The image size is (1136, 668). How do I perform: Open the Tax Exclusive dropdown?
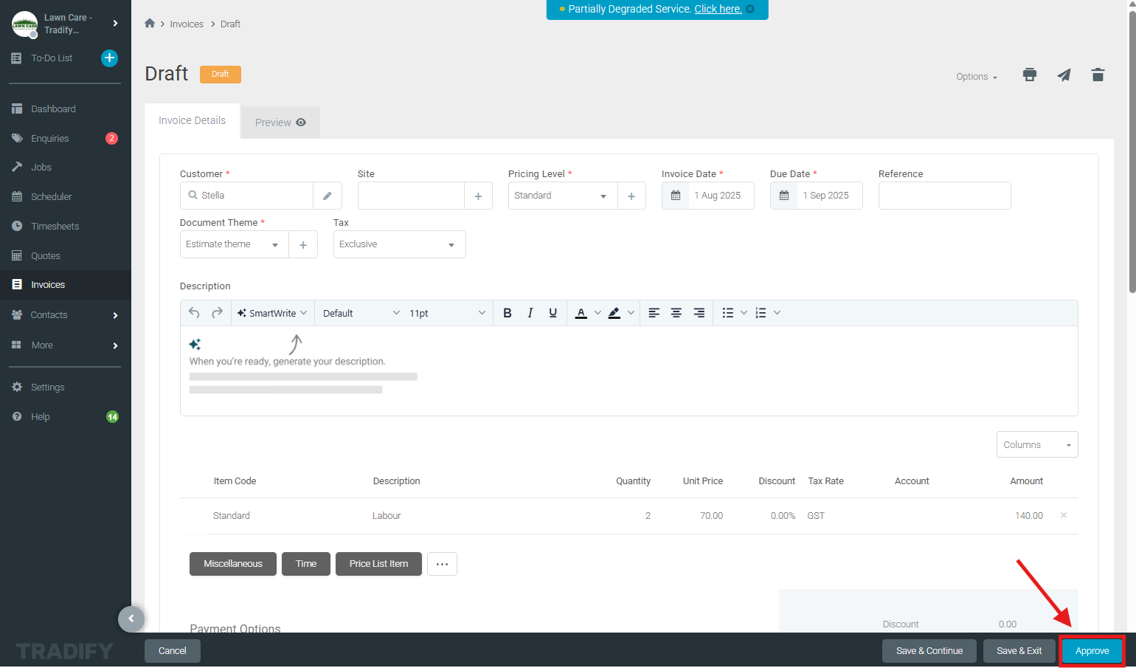pyautogui.click(x=399, y=244)
